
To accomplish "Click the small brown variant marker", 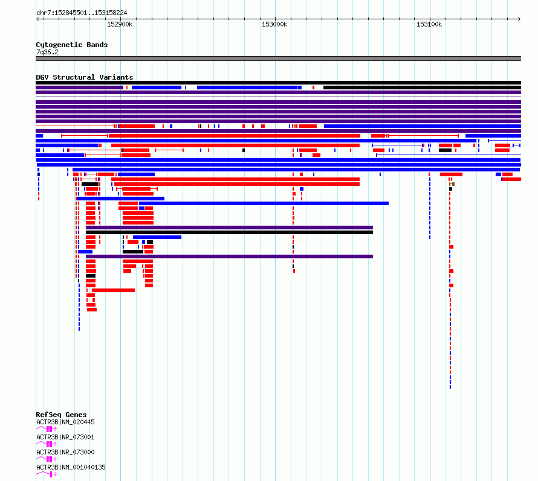I will point(452,184).
